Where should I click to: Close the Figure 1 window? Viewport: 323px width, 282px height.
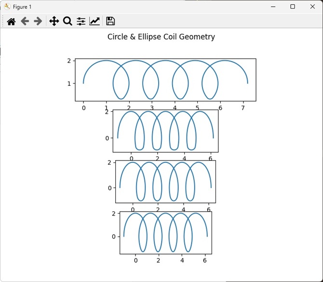[312, 7]
